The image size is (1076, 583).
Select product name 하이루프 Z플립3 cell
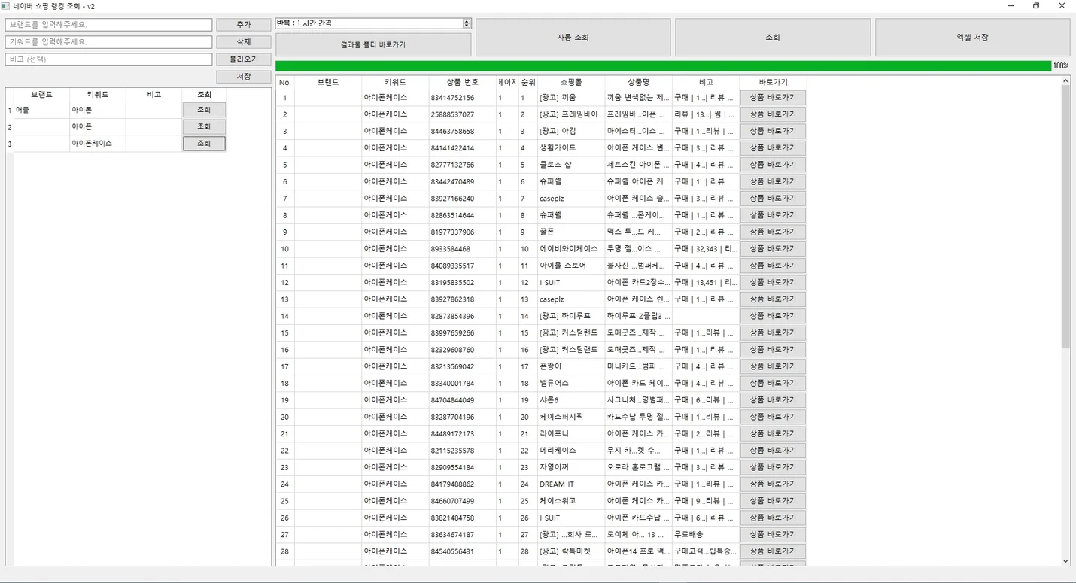(638, 316)
